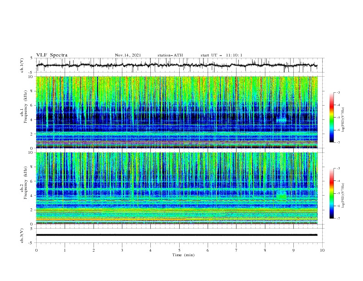Click the "-3" tick on the ch.1 colorbar
The image size is (363, 281).
click(x=338, y=92)
